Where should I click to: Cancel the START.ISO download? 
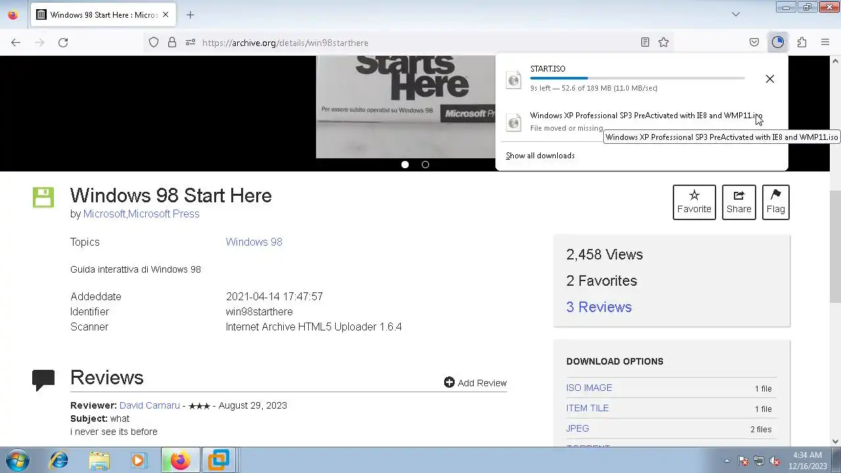[770, 79]
